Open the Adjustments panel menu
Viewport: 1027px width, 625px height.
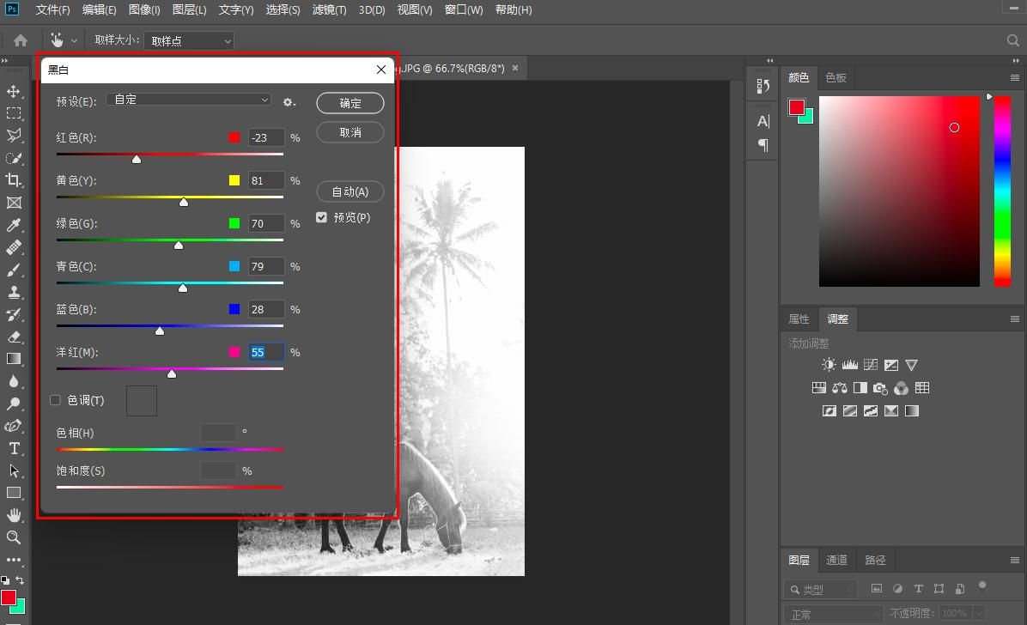point(1015,319)
